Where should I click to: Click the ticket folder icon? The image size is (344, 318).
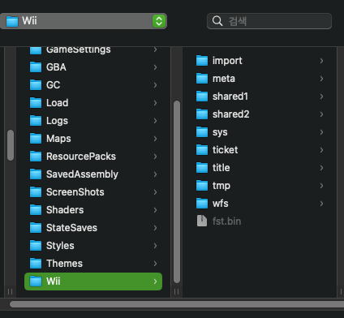(x=202, y=150)
